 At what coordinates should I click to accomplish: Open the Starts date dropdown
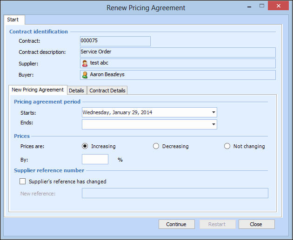click(213, 112)
